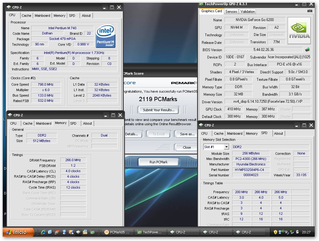Click the BIOS Version field 5.44.02.26.36
Viewport: 319px width, 241px height.
point(264,50)
